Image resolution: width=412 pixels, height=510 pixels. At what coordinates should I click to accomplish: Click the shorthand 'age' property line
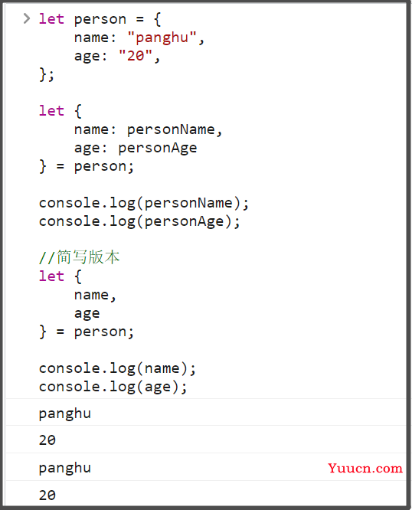click(x=87, y=314)
